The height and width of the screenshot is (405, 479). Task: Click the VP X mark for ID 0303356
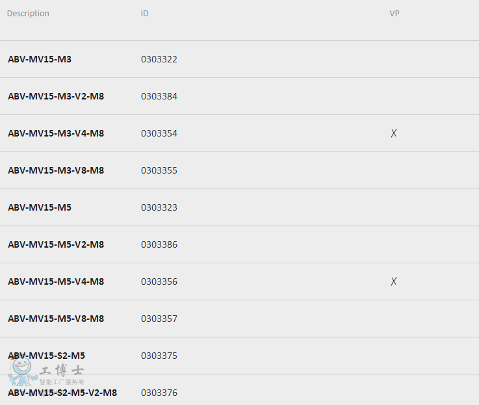pyautogui.click(x=394, y=281)
